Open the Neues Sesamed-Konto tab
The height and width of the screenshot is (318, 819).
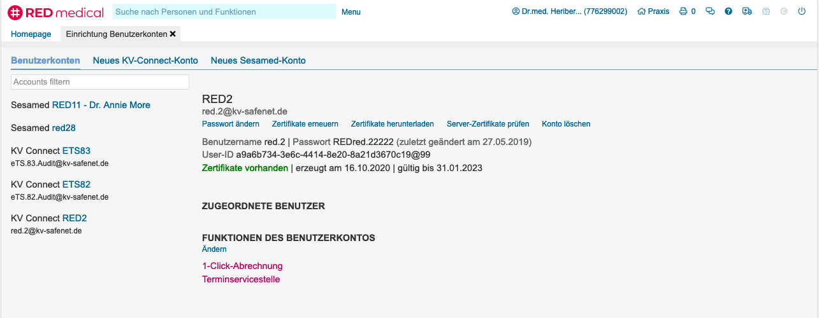click(258, 60)
